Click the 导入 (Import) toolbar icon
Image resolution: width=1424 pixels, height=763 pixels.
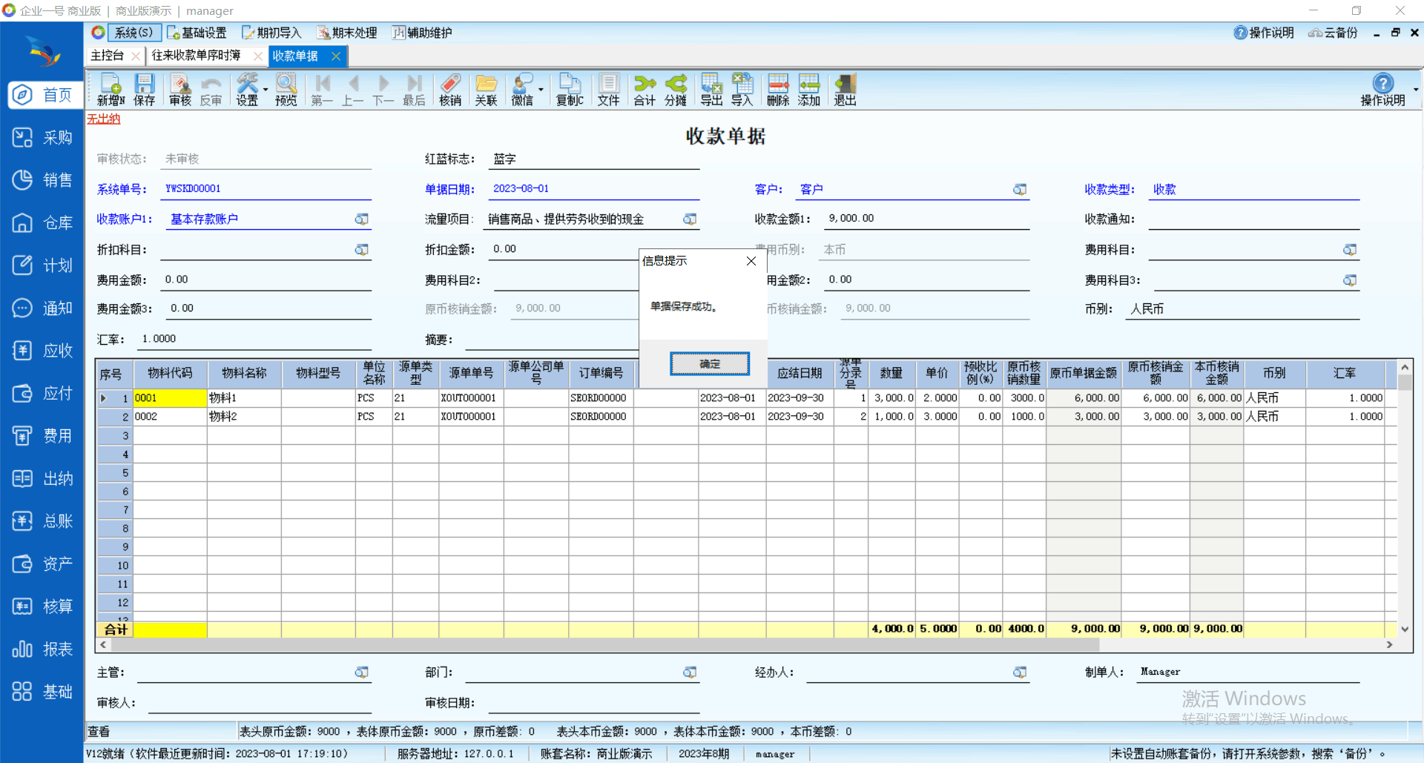(x=742, y=90)
